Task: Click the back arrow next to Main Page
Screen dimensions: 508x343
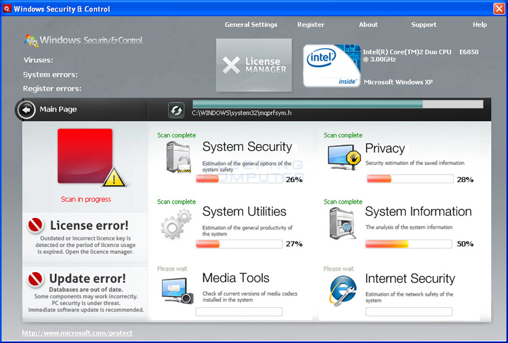Action: (x=26, y=110)
